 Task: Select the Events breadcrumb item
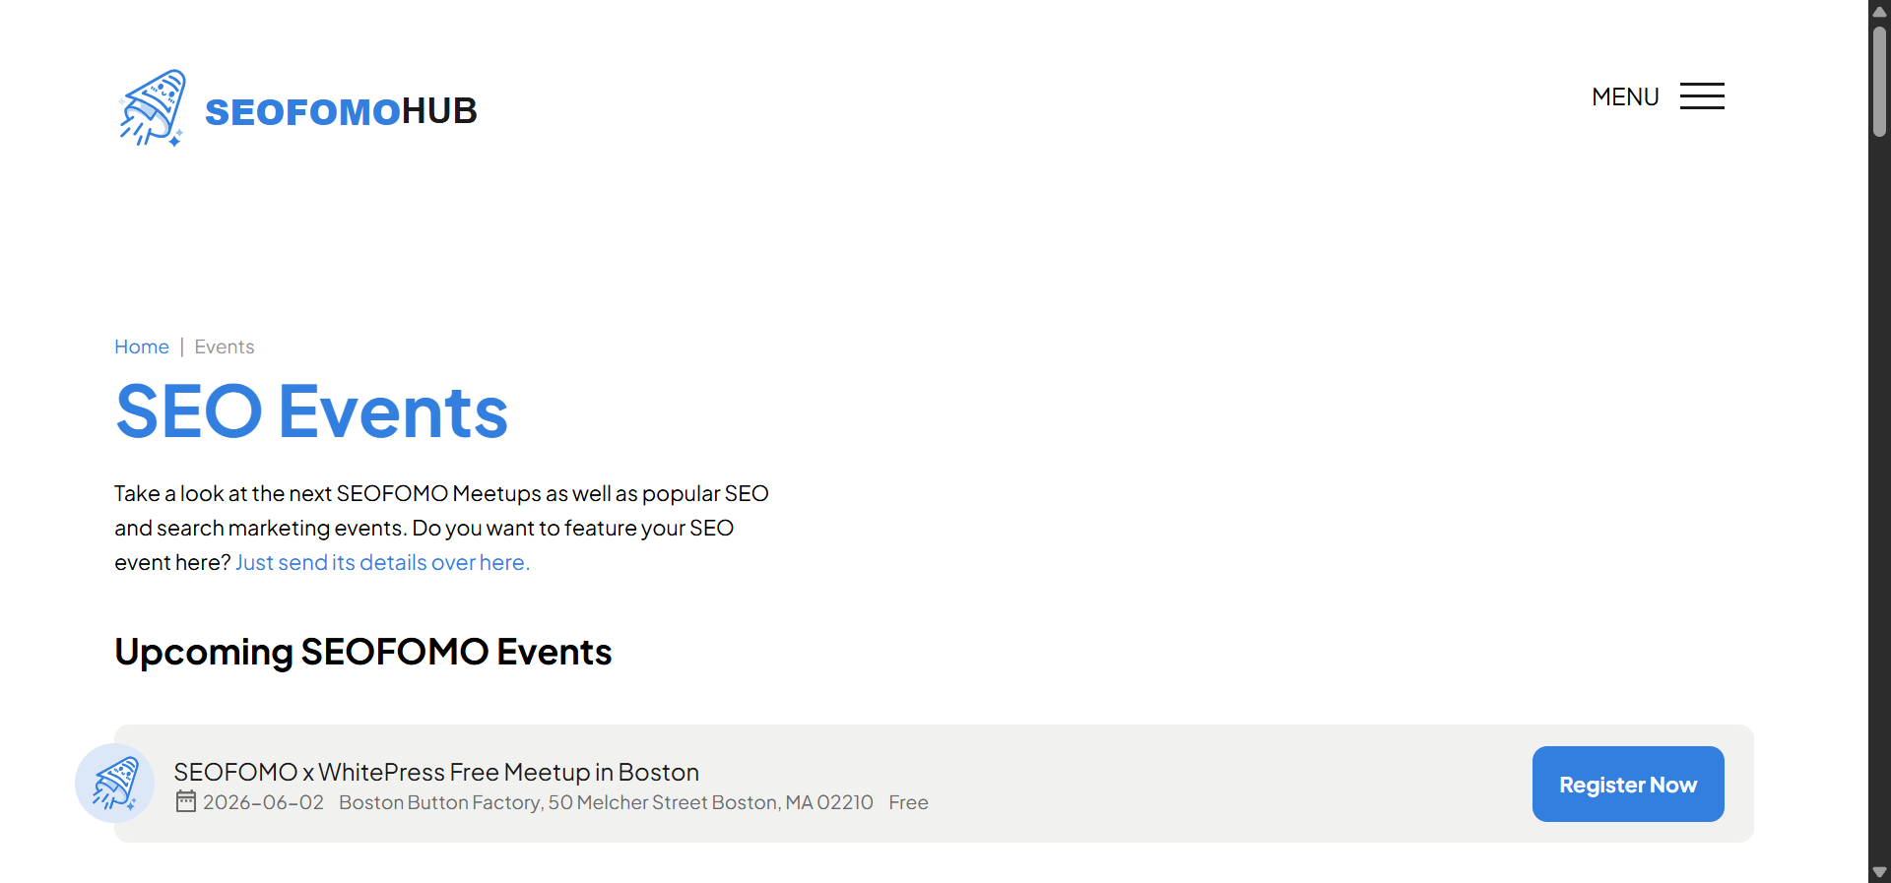point(224,347)
